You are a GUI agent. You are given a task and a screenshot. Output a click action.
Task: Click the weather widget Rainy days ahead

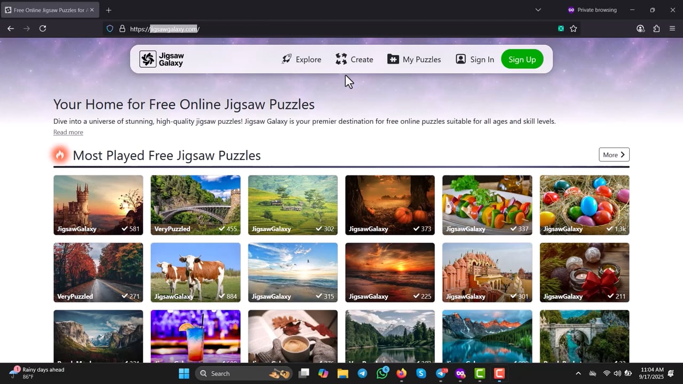click(37, 373)
